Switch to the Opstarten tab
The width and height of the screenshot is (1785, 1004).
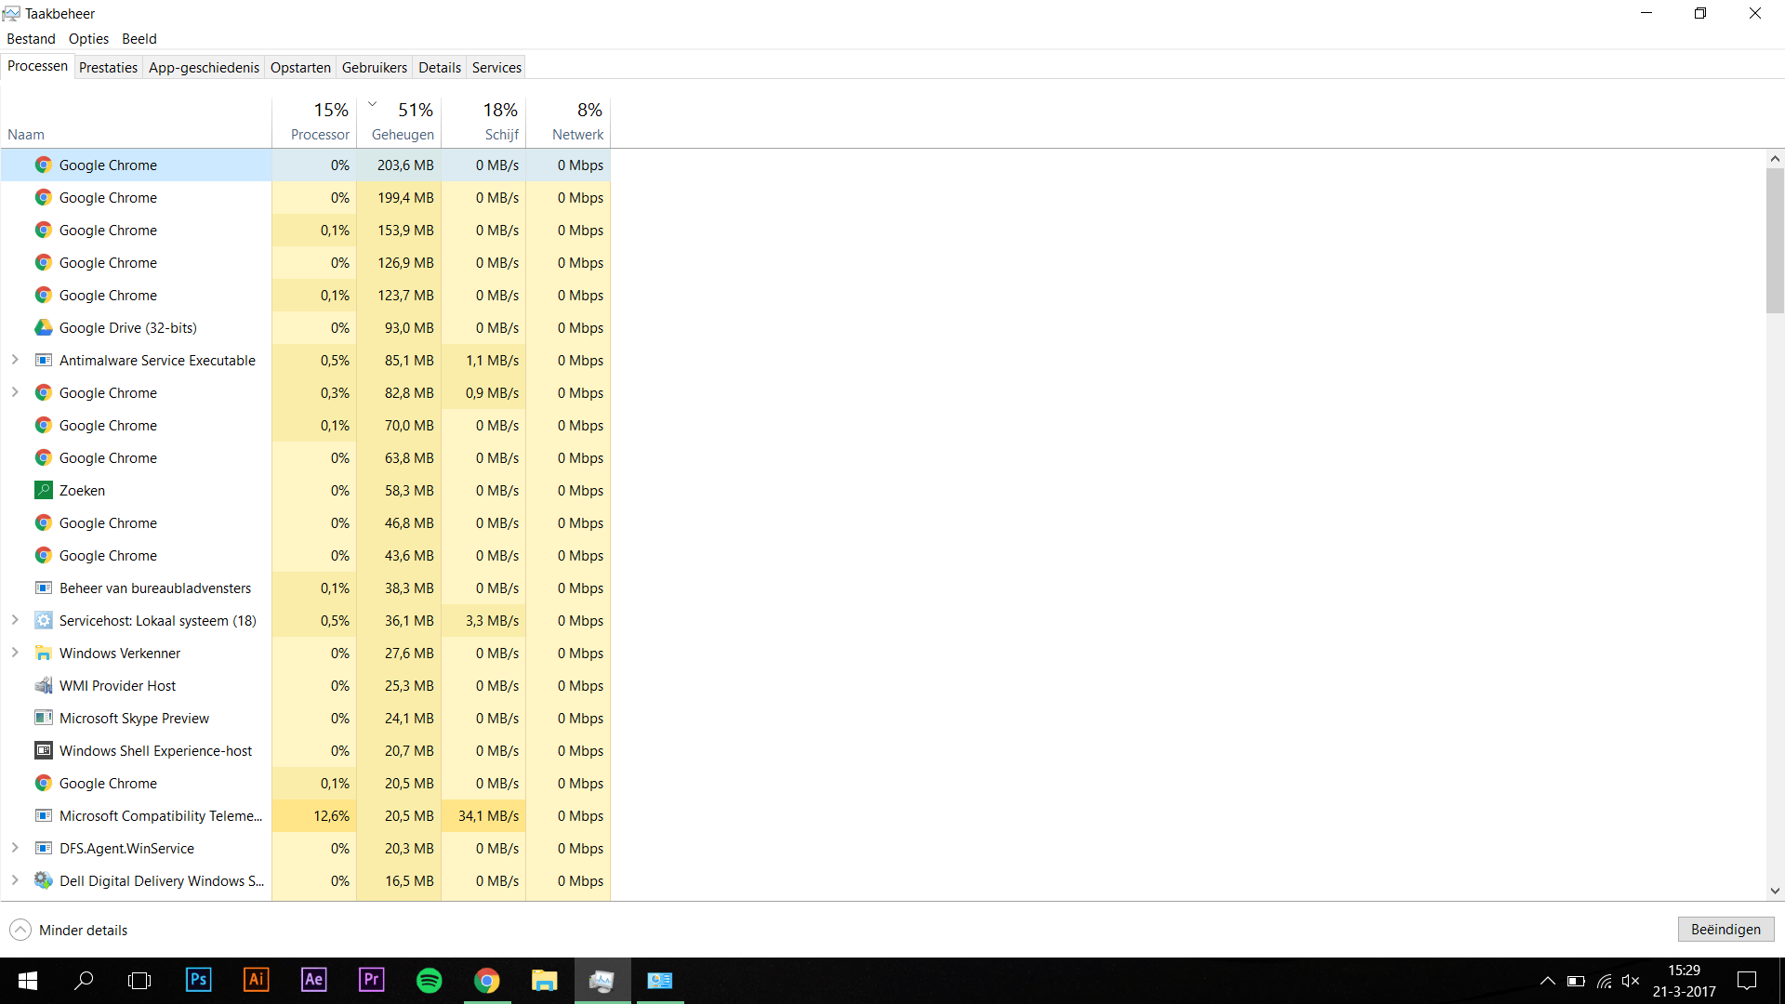point(300,68)
